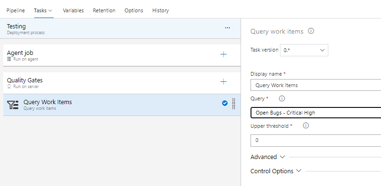The height and width of the screenshot is (186, 381).
Task: Select the Agent job row
Action: (122, 55)
